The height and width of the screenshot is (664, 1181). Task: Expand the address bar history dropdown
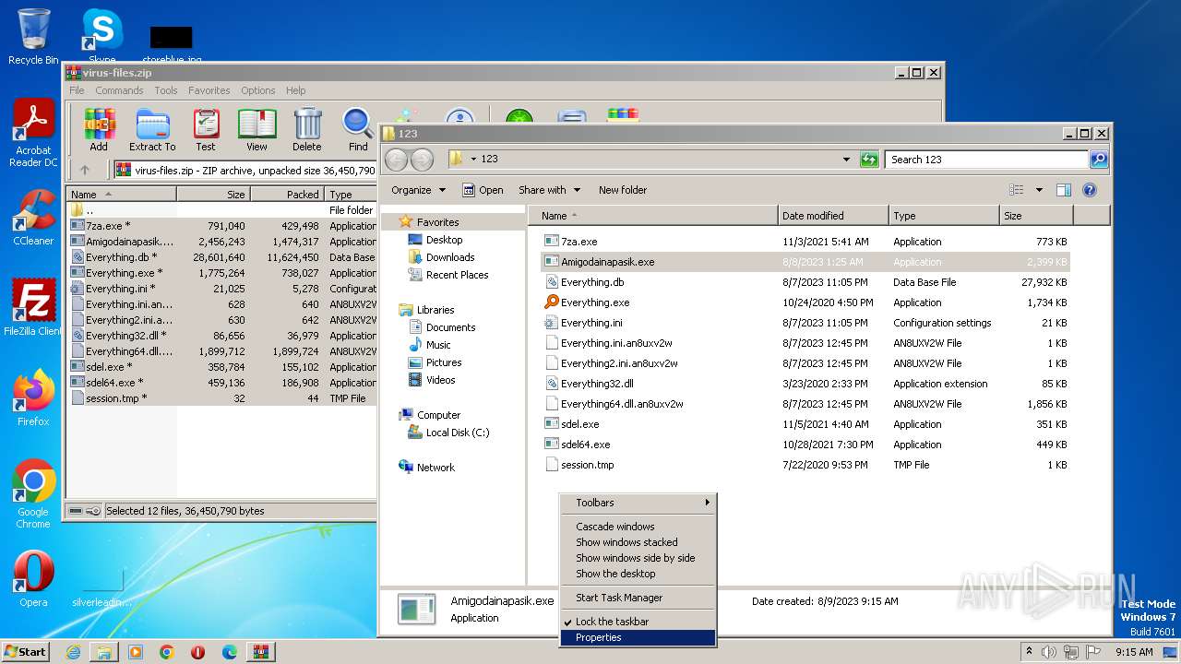[846, 160]
